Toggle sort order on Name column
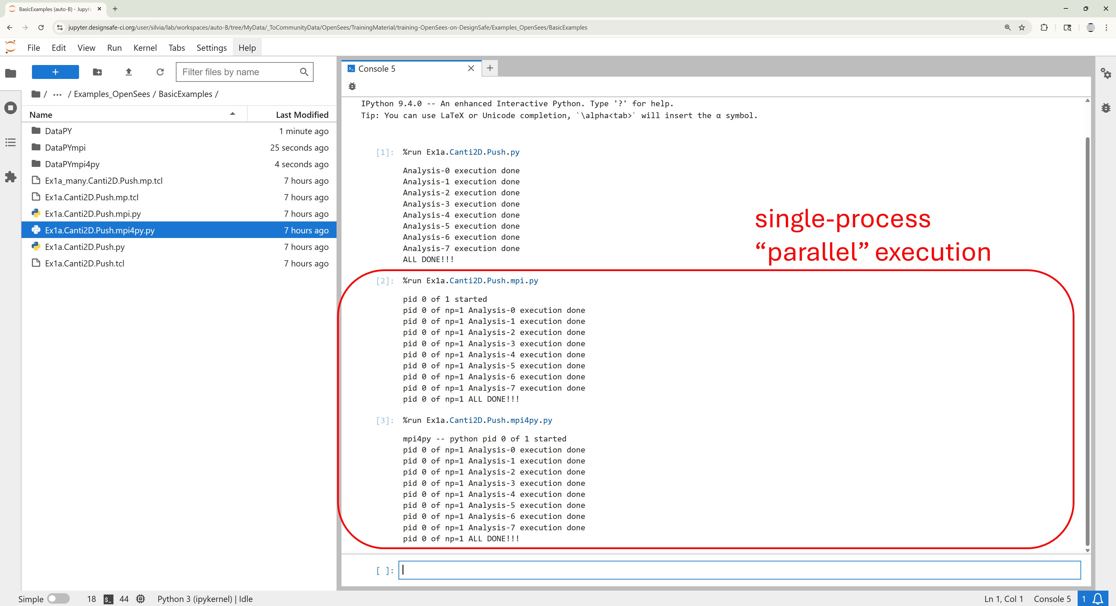 [130, 115]
